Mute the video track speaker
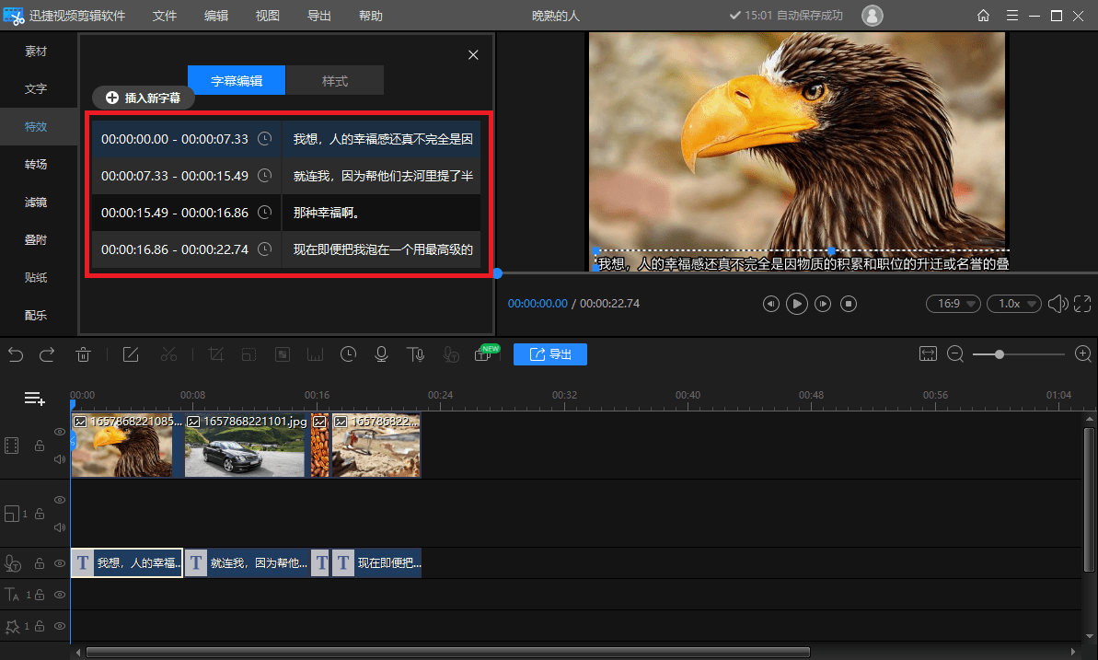 [60, 459]
